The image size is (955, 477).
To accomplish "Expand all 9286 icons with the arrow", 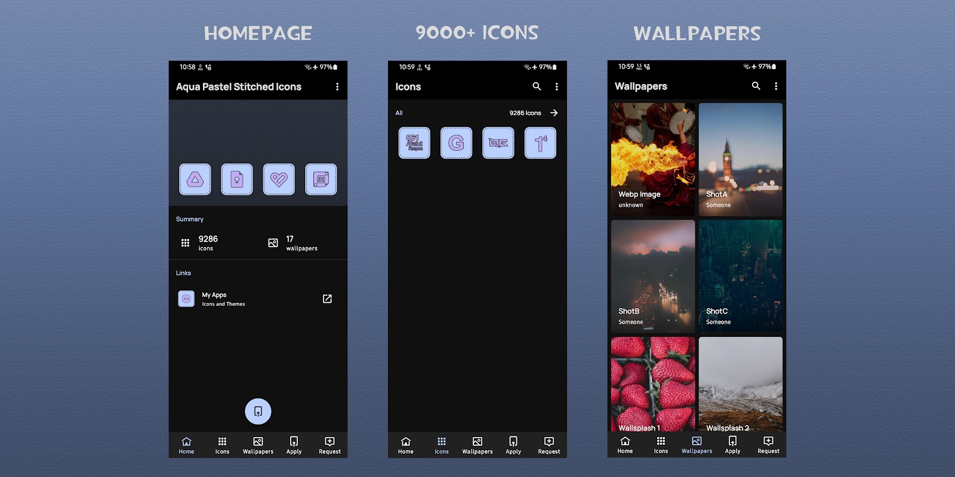I will (x=554, y=113).
